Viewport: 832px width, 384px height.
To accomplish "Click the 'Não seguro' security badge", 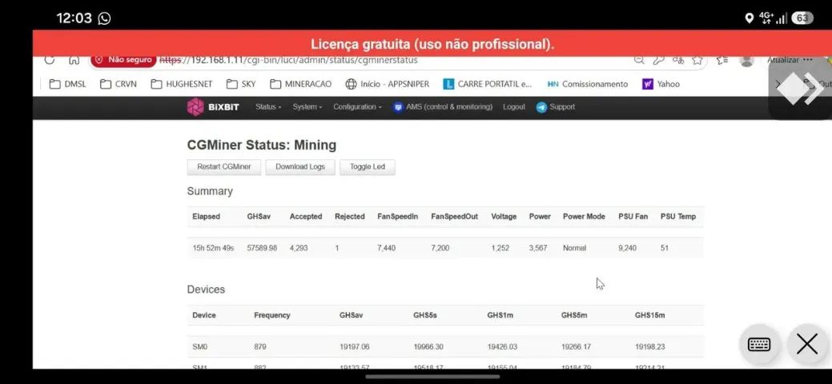I will (123, 60).
